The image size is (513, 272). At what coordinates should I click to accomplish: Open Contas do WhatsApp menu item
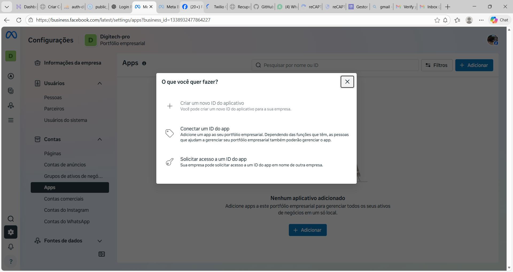(67, 222)
